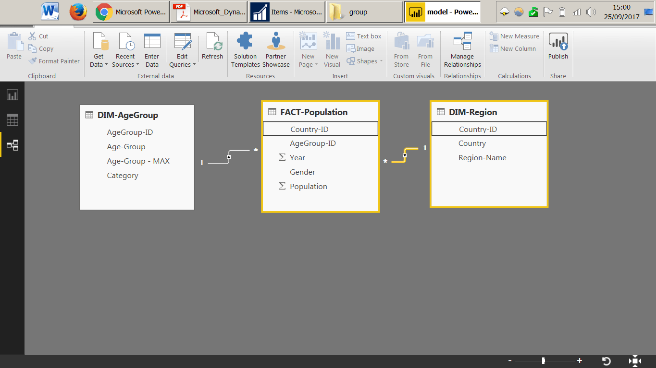Select Country-ID in DIM-Region

coord(489,129)
